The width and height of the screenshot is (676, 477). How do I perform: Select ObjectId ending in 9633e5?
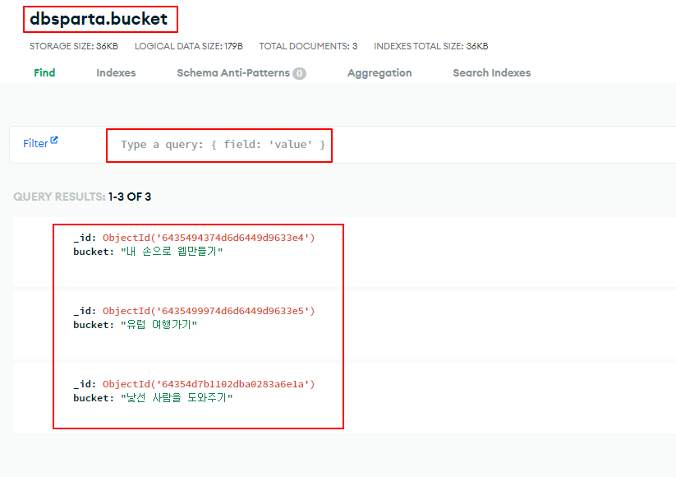tap(209, 311)
